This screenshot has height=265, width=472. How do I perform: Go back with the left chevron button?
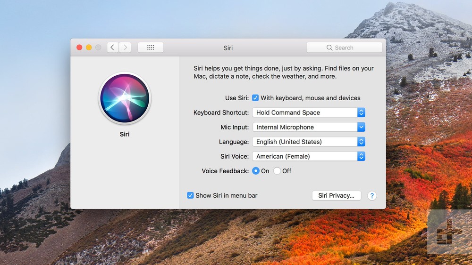113,48
